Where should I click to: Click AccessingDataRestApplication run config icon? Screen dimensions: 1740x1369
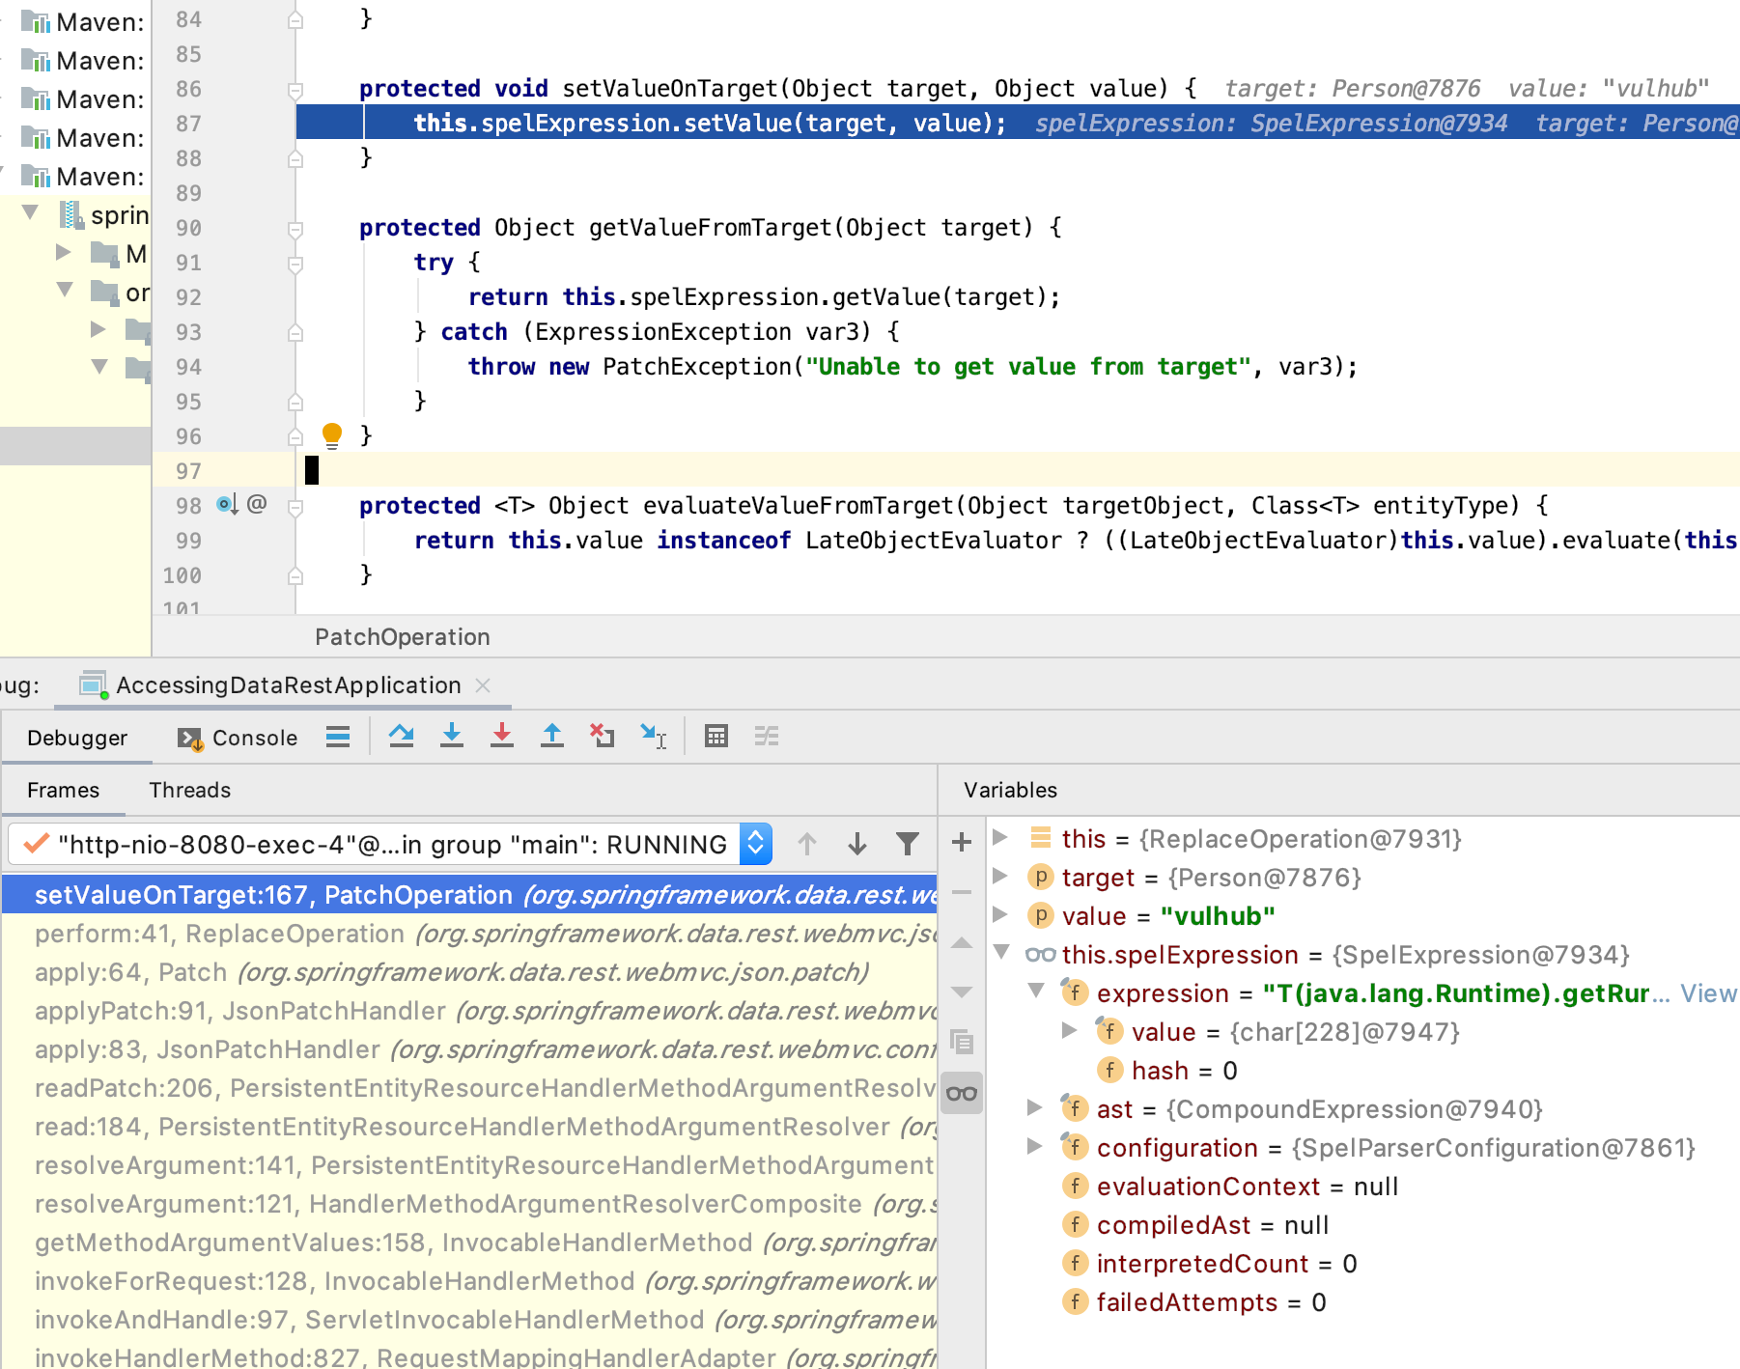[94, 685]
